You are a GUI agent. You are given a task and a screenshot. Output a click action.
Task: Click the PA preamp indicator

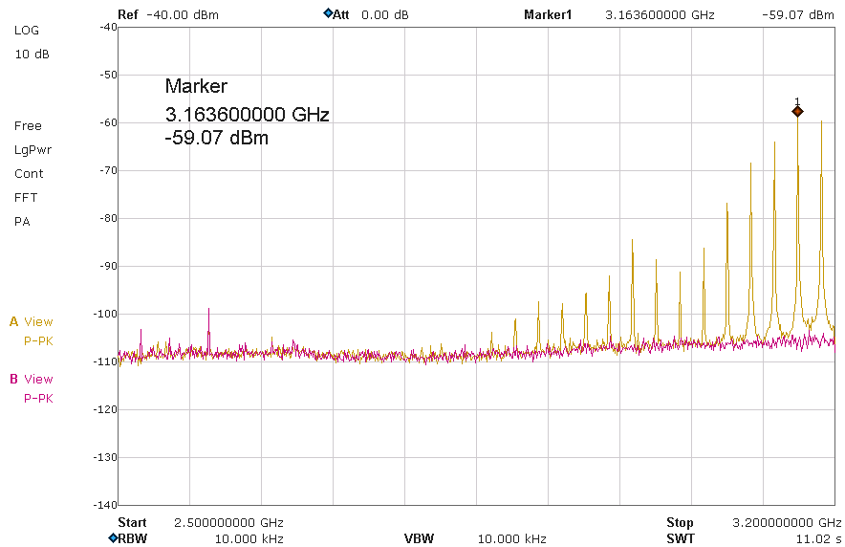pos(22,221)
